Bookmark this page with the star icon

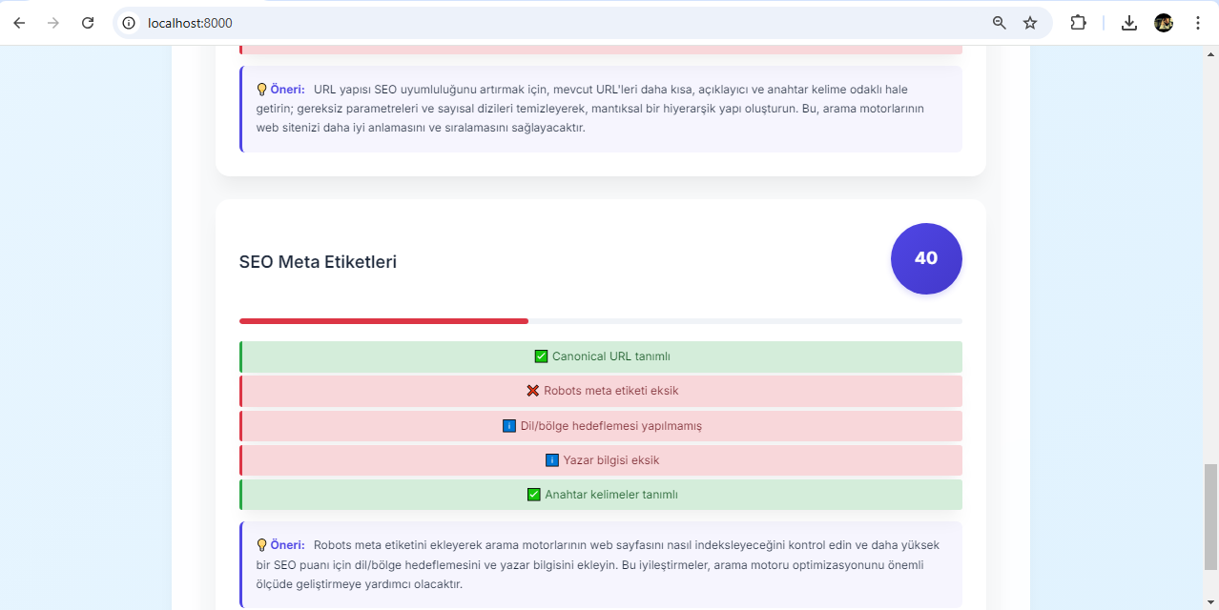[x=1030, y=23]
